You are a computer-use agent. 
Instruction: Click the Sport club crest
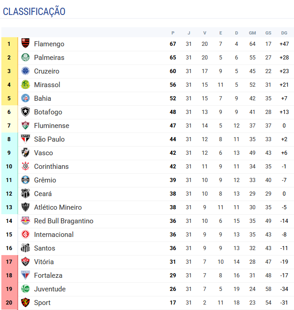click(x=25, y=303)
